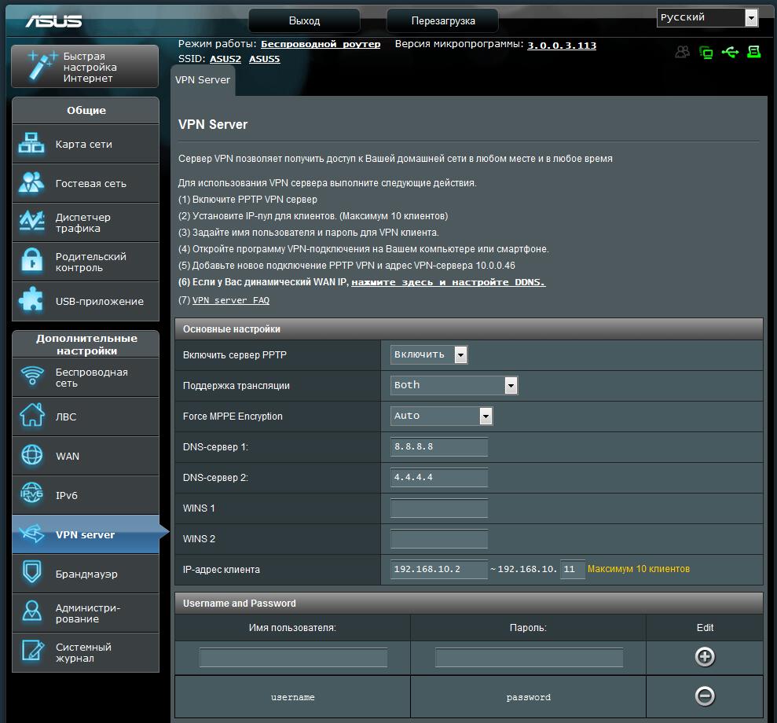Focus the client IP start address field
Image resolution: width=777 pixels, height=723 pixels.
coord(439,569)
